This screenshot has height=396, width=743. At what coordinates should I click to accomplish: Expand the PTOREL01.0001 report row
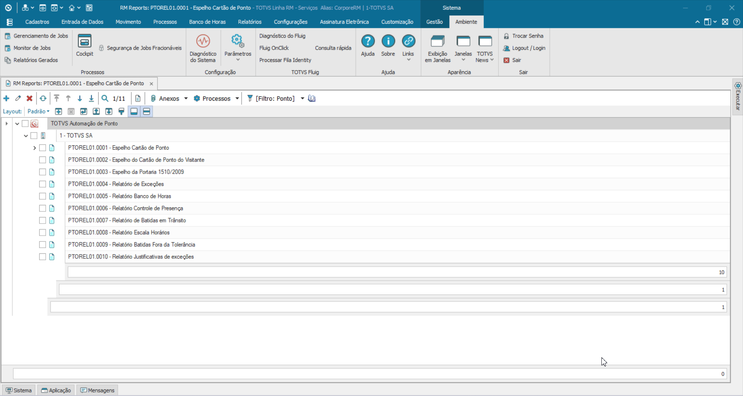click(x=34, y=148)
